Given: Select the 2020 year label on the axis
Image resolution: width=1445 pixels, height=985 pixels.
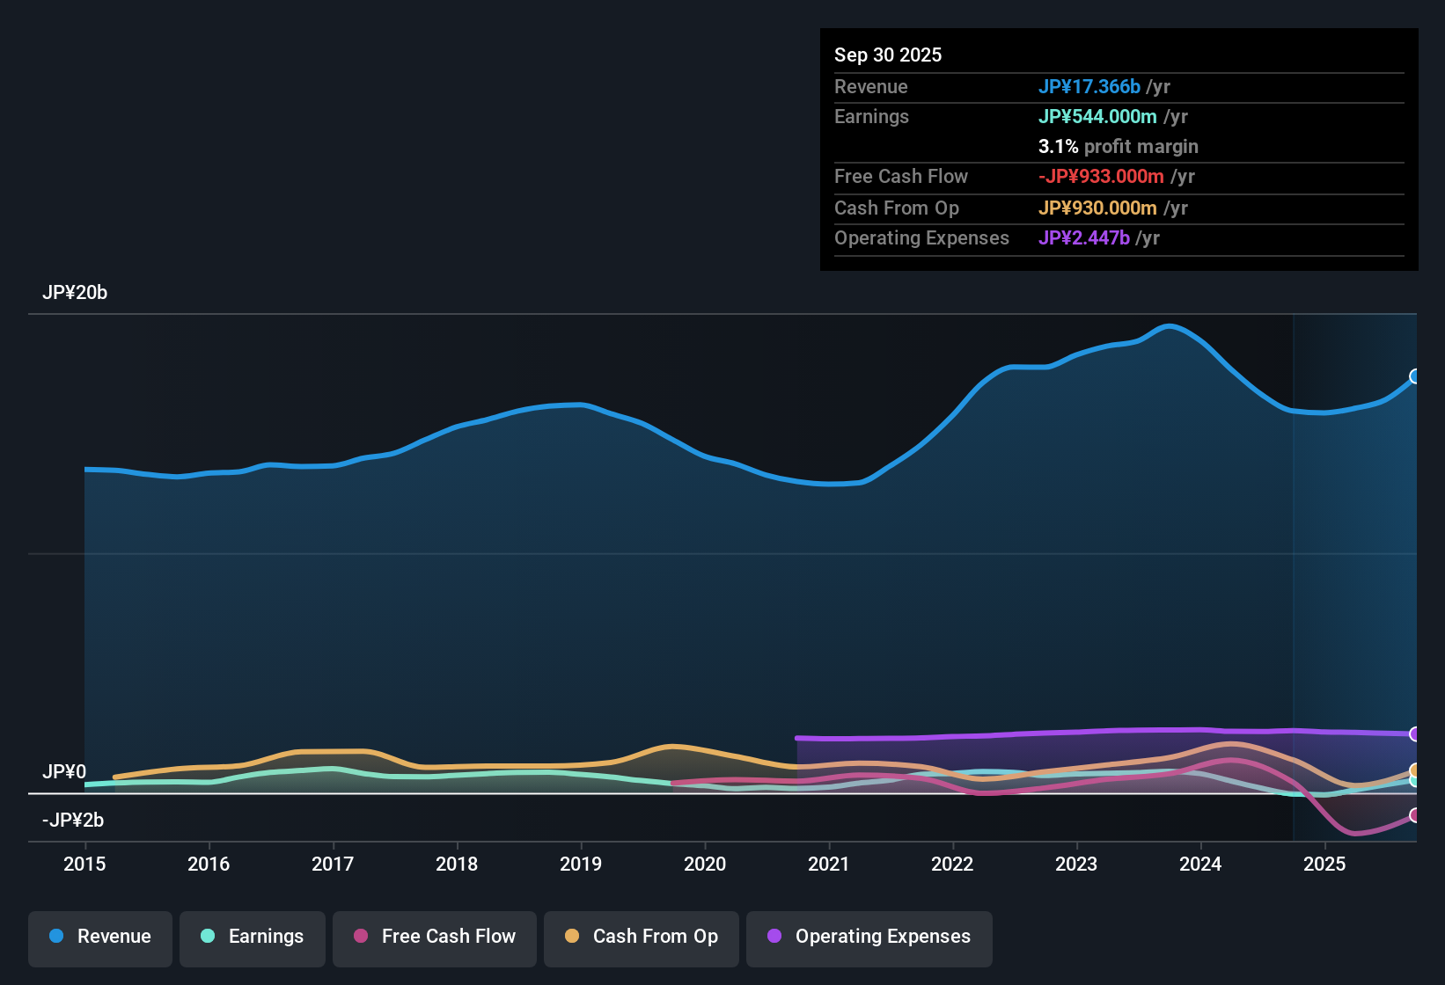Looking at the screenshot, I should click(x=705, y=865).
